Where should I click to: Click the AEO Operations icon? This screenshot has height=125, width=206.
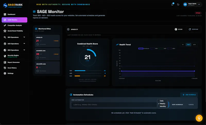(5, 44)
